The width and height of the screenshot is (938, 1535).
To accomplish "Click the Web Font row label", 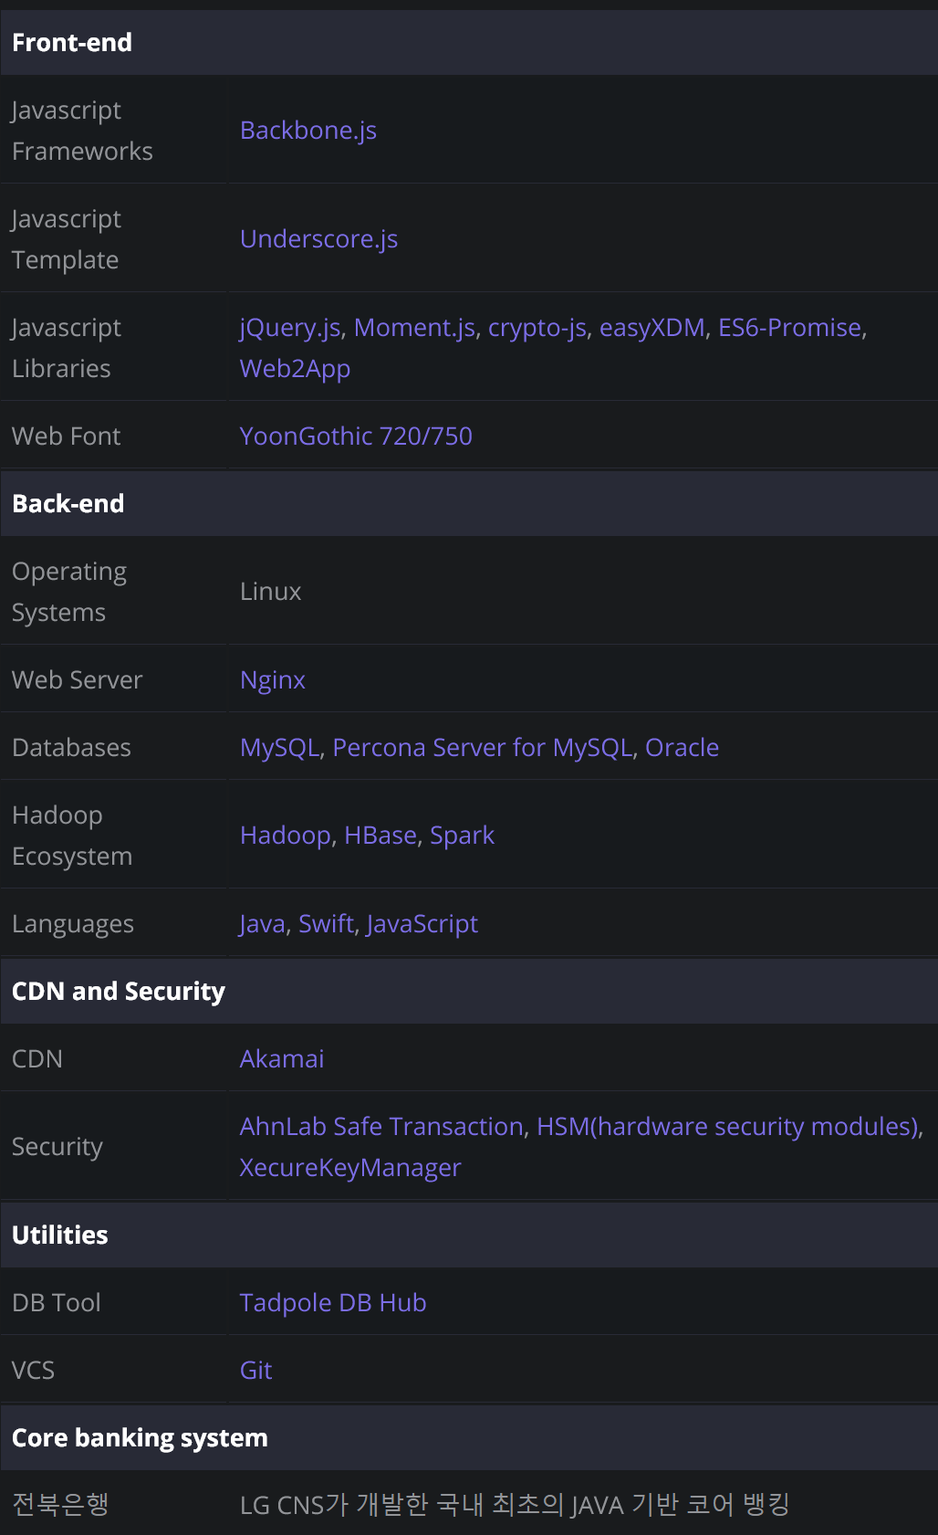I will click(x=66, y=436).
